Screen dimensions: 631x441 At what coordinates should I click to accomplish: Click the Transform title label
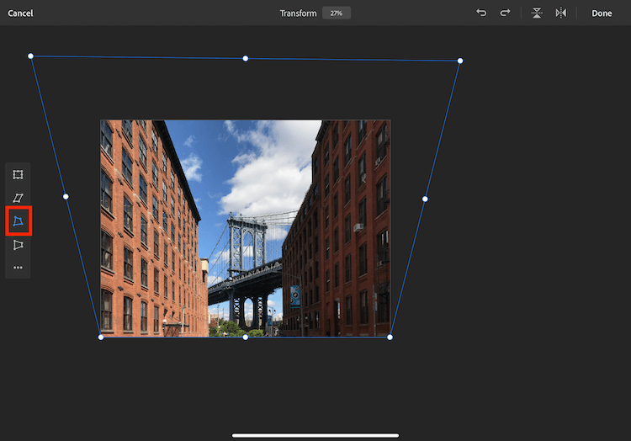click(298, 13)
